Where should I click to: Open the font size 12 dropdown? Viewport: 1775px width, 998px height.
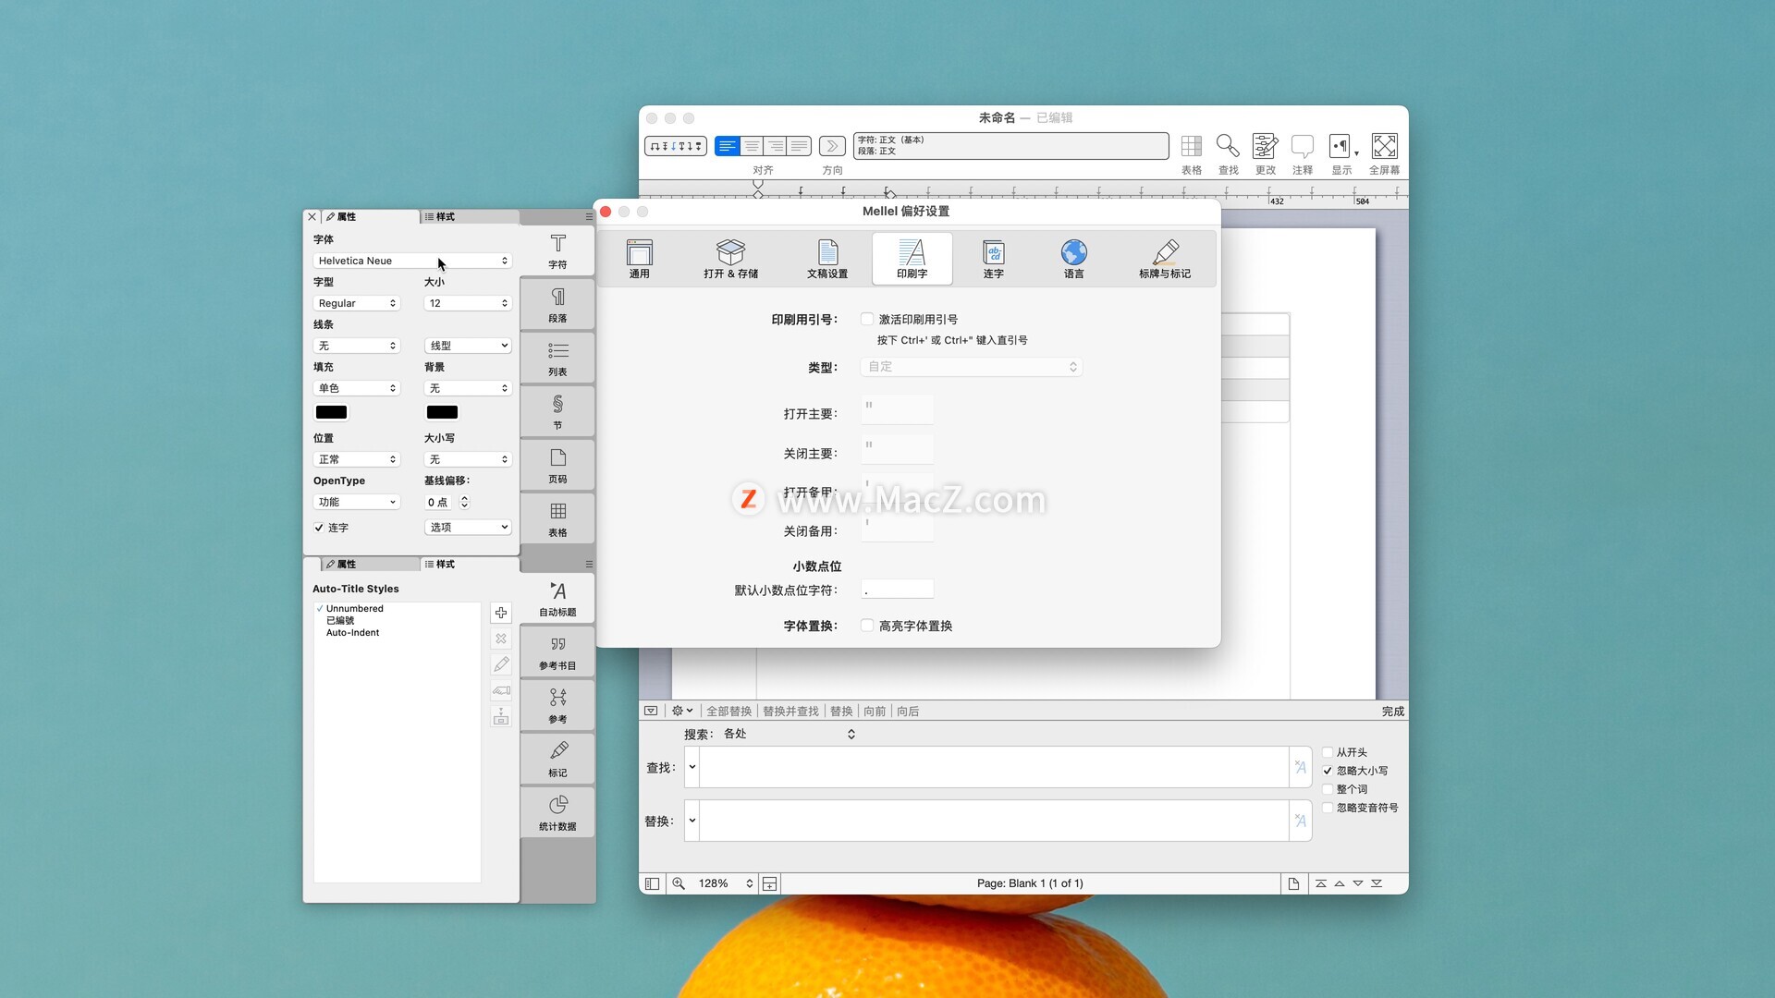click(x=468, y=303)
